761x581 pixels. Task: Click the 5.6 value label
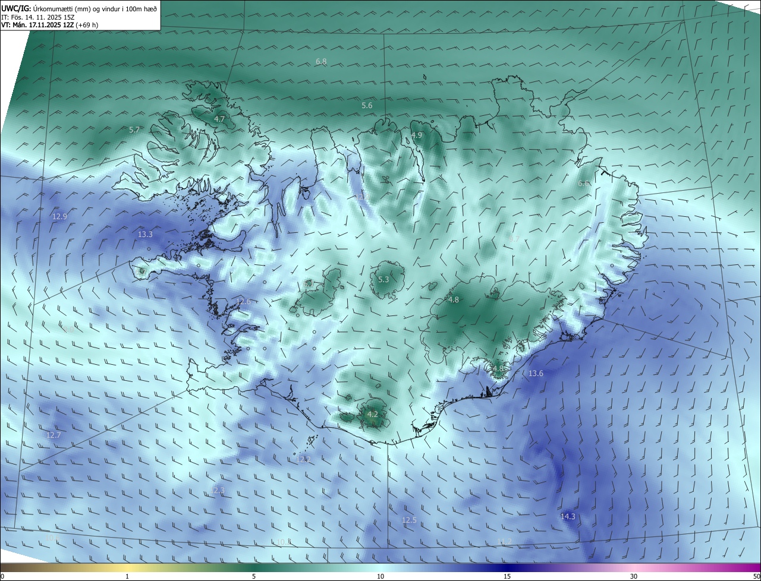[x=367, y=106]
